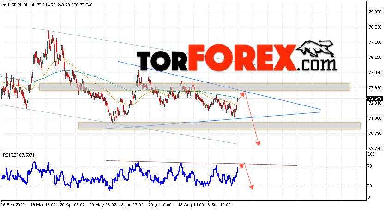Click the 73.990 price axis label
385x210 pixels.
(x=375, y=87)
